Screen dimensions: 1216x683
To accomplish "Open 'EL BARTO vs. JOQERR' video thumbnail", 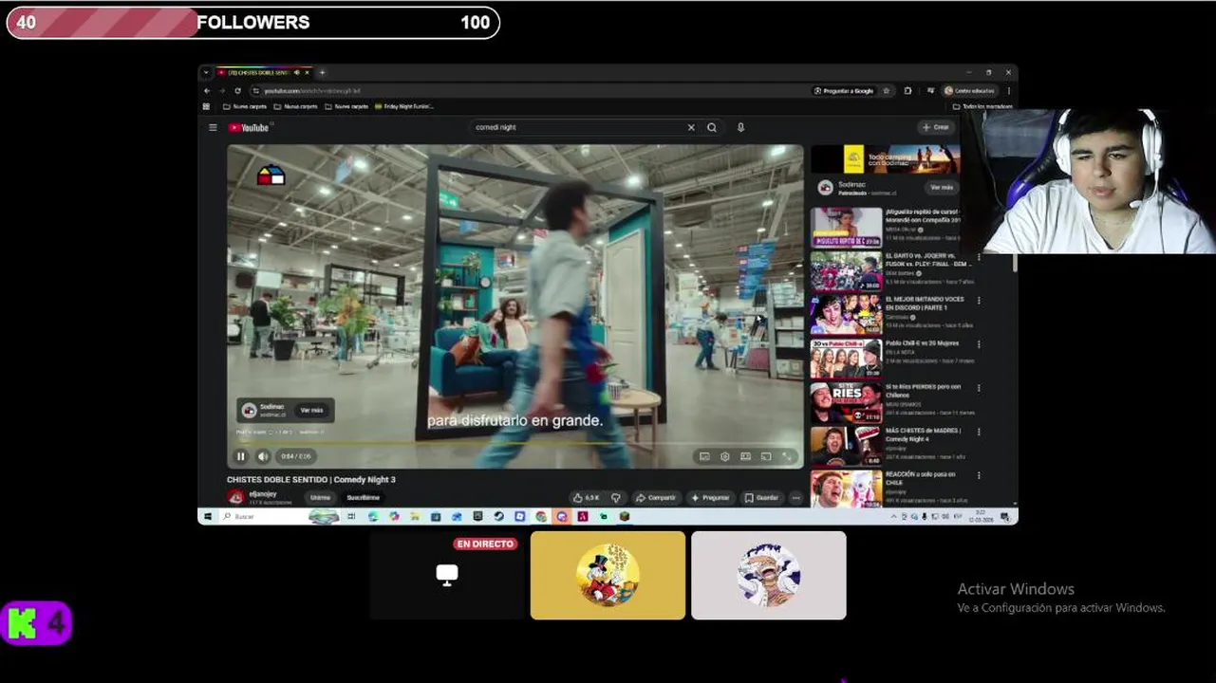I will click(x=846, y=270).
